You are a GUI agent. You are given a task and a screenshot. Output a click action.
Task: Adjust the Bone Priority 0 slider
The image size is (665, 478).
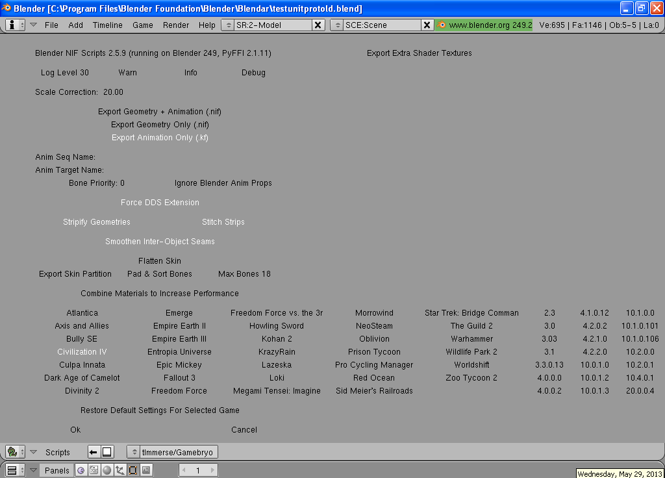(x=97, y=182)
